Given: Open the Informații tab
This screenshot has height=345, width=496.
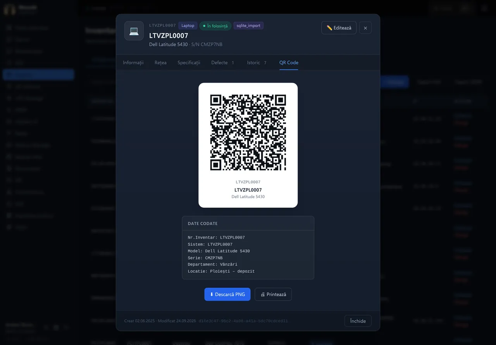Looking at the screenshot, I should pyautogui.click(x=133, y=62).
